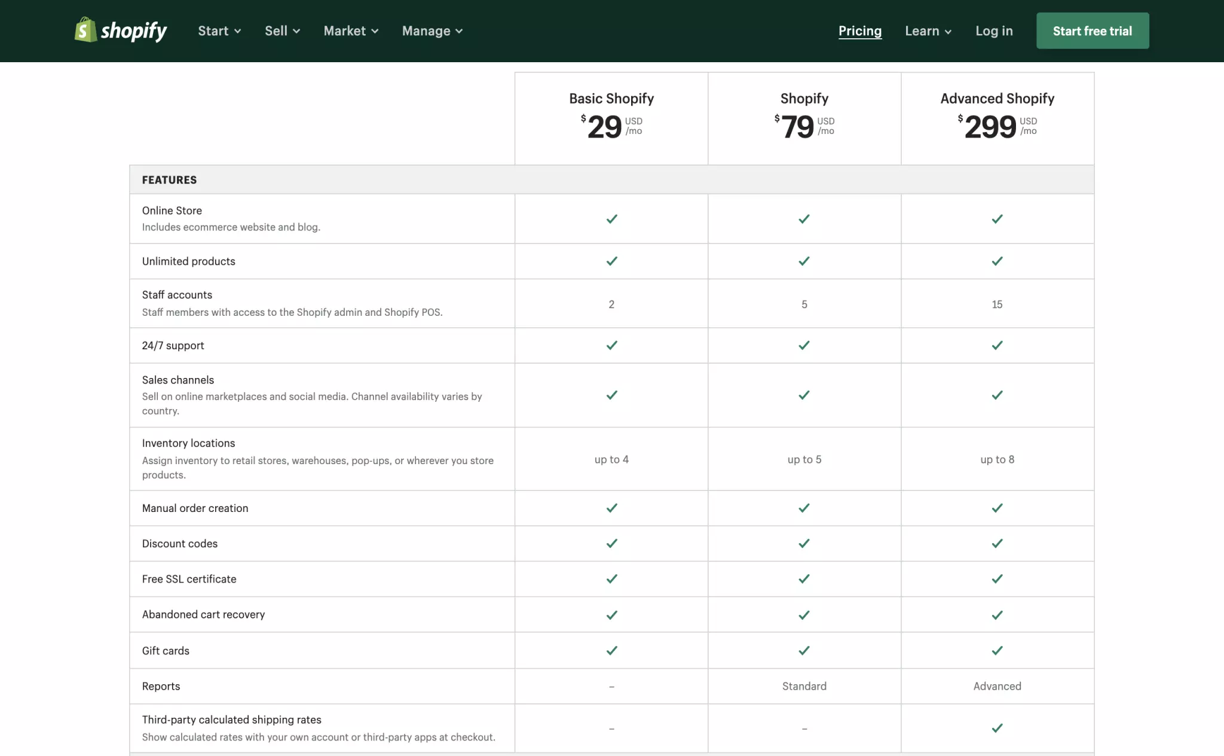Click the Advanced reports cell
The width and height of the screenshot is (1224, 756).
click(x=997, y=686)
